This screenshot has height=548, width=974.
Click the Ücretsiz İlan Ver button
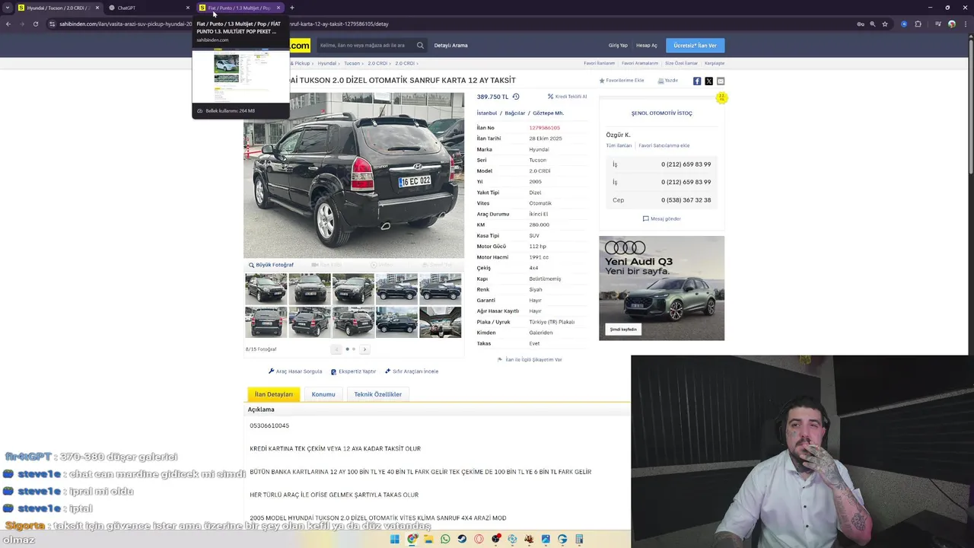[x=695, y=46]
